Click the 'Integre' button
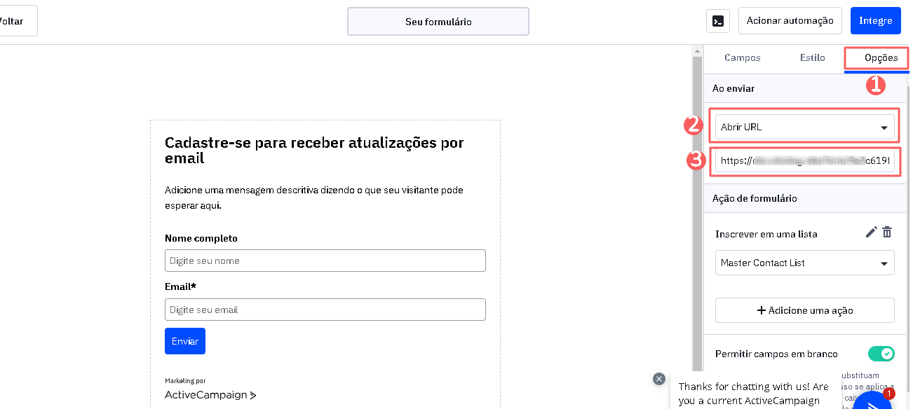913x409 pixels. pos(875,21)
